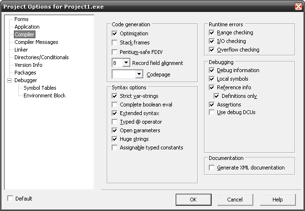Check Generate XML documentation

[212, 168]
